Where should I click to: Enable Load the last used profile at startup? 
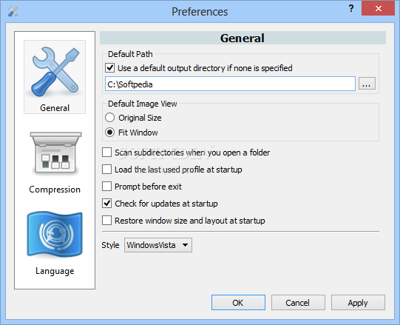pyautogui.click(x=106, y=170)
